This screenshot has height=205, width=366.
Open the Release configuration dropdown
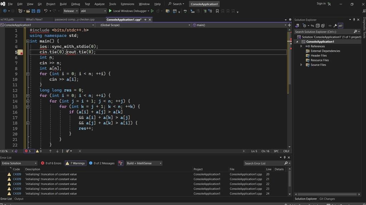click(x=70, y=11)
